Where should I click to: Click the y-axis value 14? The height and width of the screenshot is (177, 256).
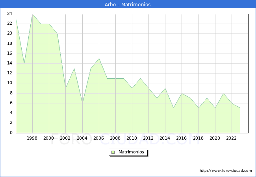click(x=10, y=63)
